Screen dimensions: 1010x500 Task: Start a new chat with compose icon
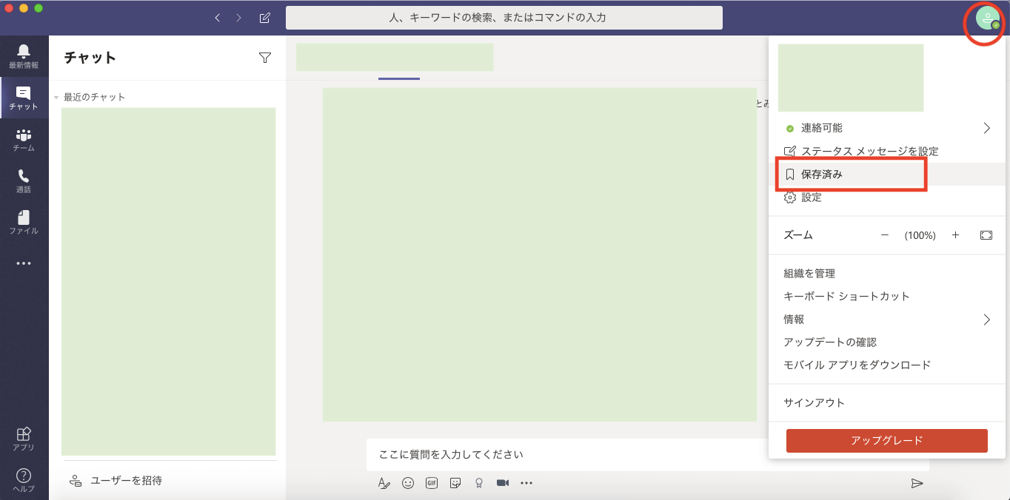click(265, 18)
